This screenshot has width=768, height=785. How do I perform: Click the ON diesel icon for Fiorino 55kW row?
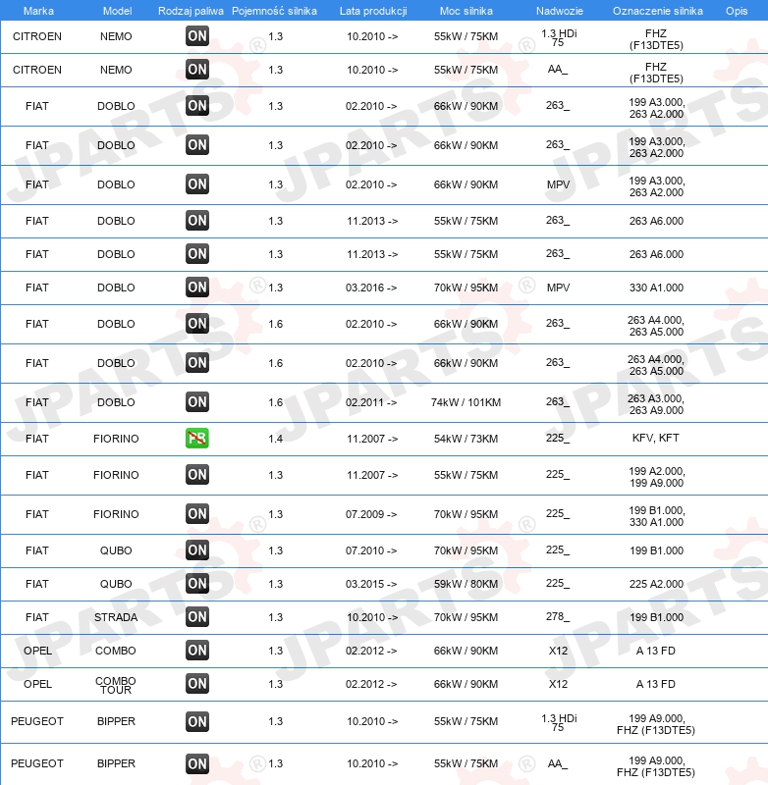[x=196, y=475]
